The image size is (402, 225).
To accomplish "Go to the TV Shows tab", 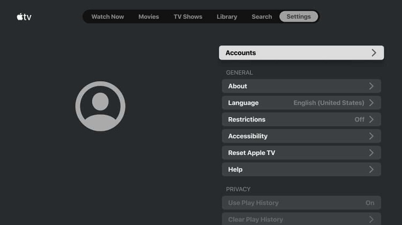I will tap(188, 17).
